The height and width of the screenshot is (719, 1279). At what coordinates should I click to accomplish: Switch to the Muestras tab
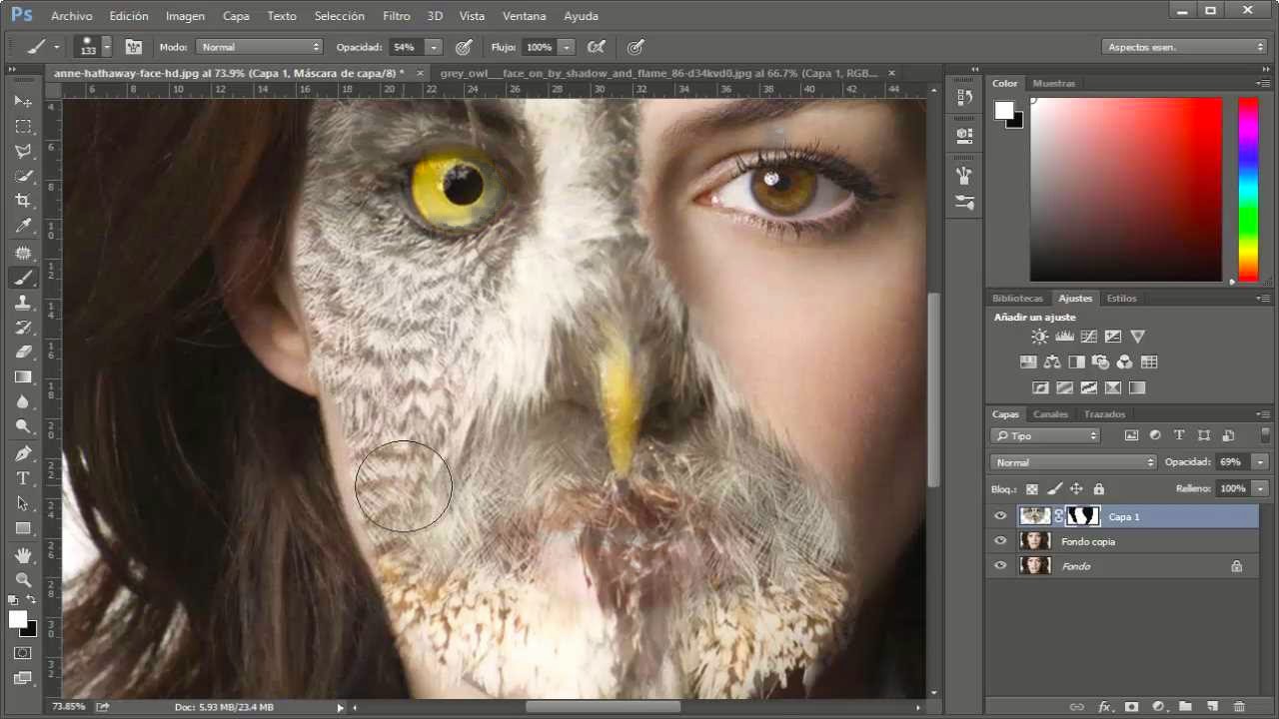[x=1054, y=84]
